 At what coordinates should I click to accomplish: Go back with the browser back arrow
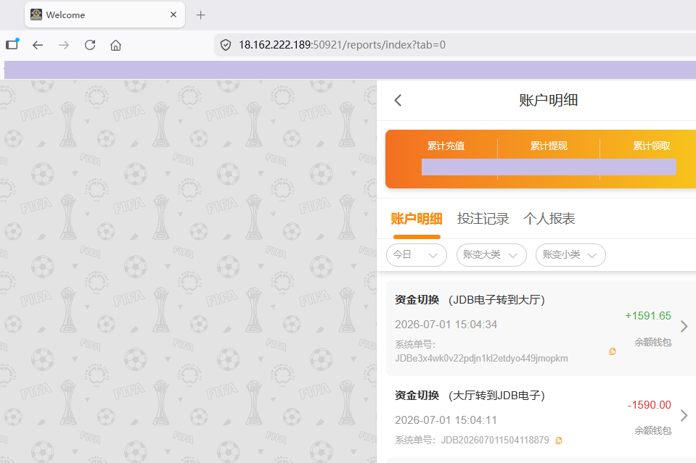click(x=38, y=45)
